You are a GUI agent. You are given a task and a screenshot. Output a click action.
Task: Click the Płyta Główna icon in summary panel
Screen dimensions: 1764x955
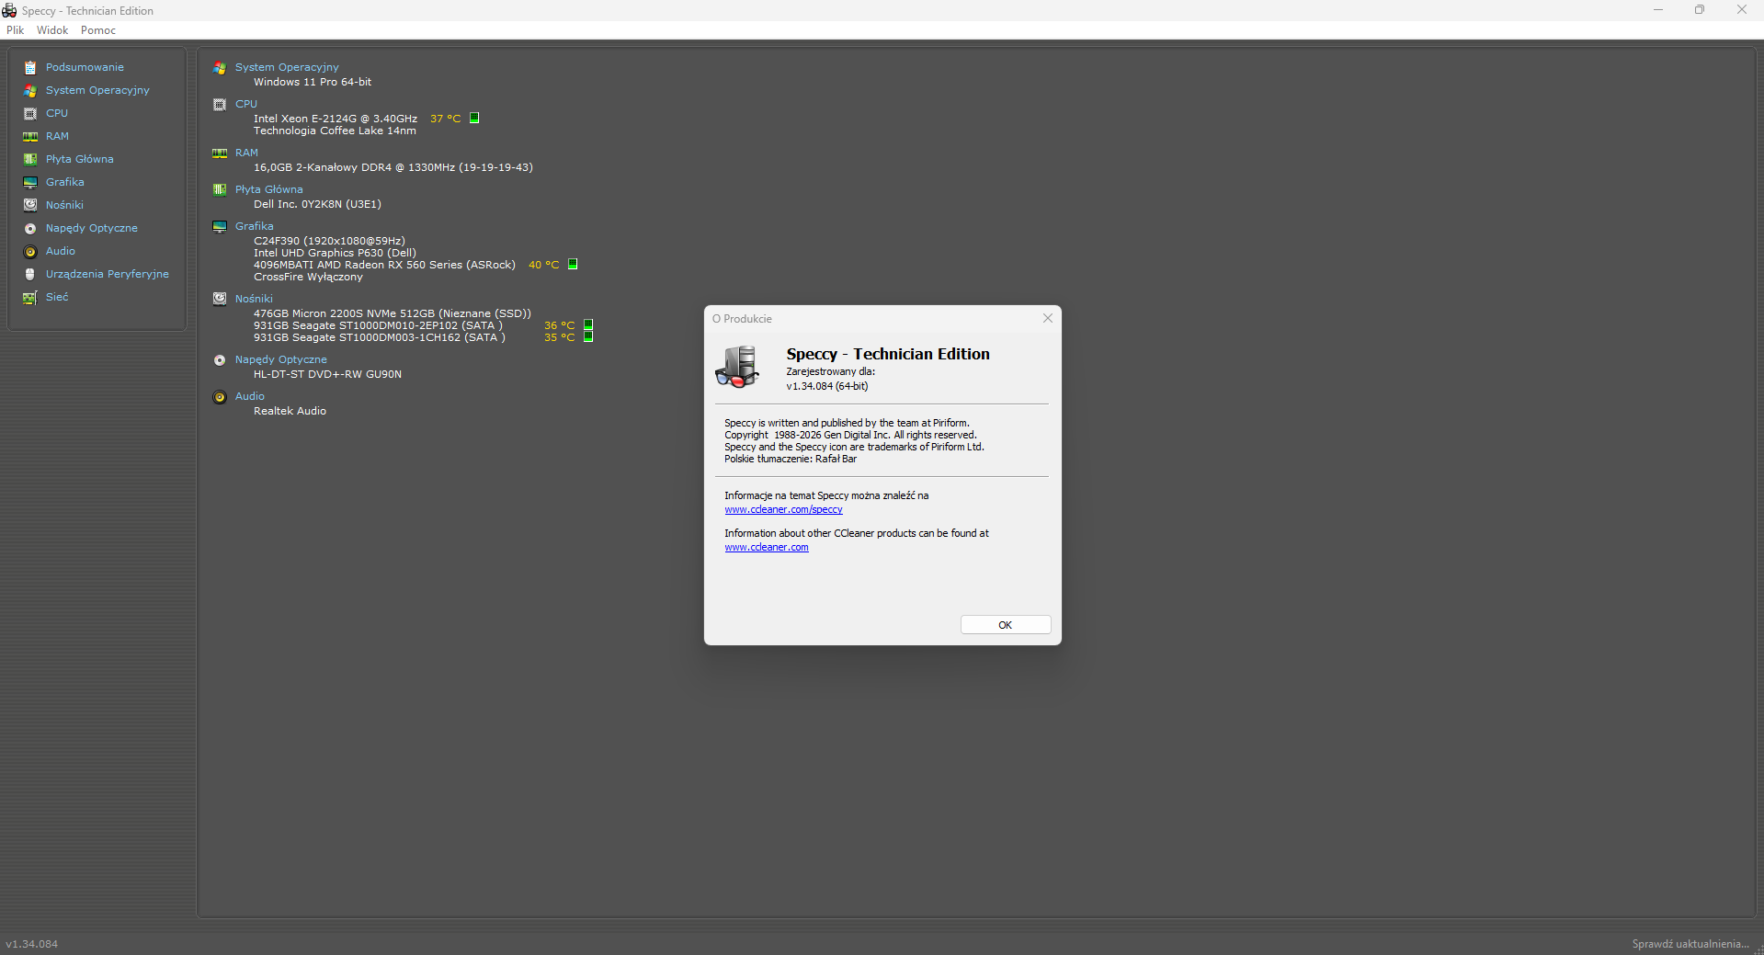coord(220,189)
